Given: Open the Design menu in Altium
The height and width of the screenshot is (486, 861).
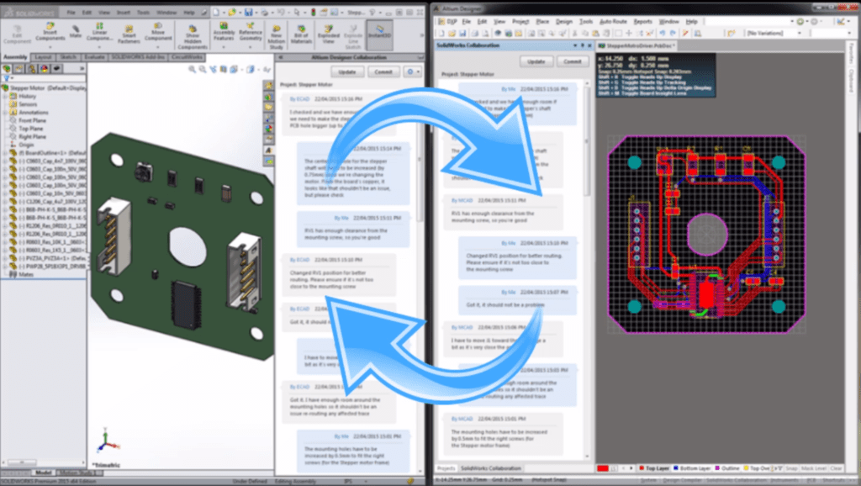Looking at the screenshot, I should [x=564, y=21].
